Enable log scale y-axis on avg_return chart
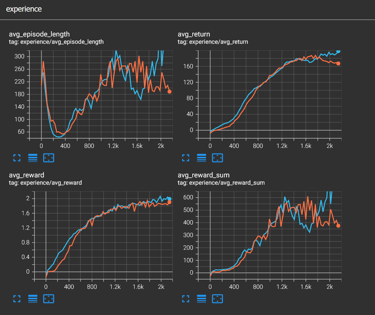The height and width of the screenshot is (315, 375). pos(202,158)
